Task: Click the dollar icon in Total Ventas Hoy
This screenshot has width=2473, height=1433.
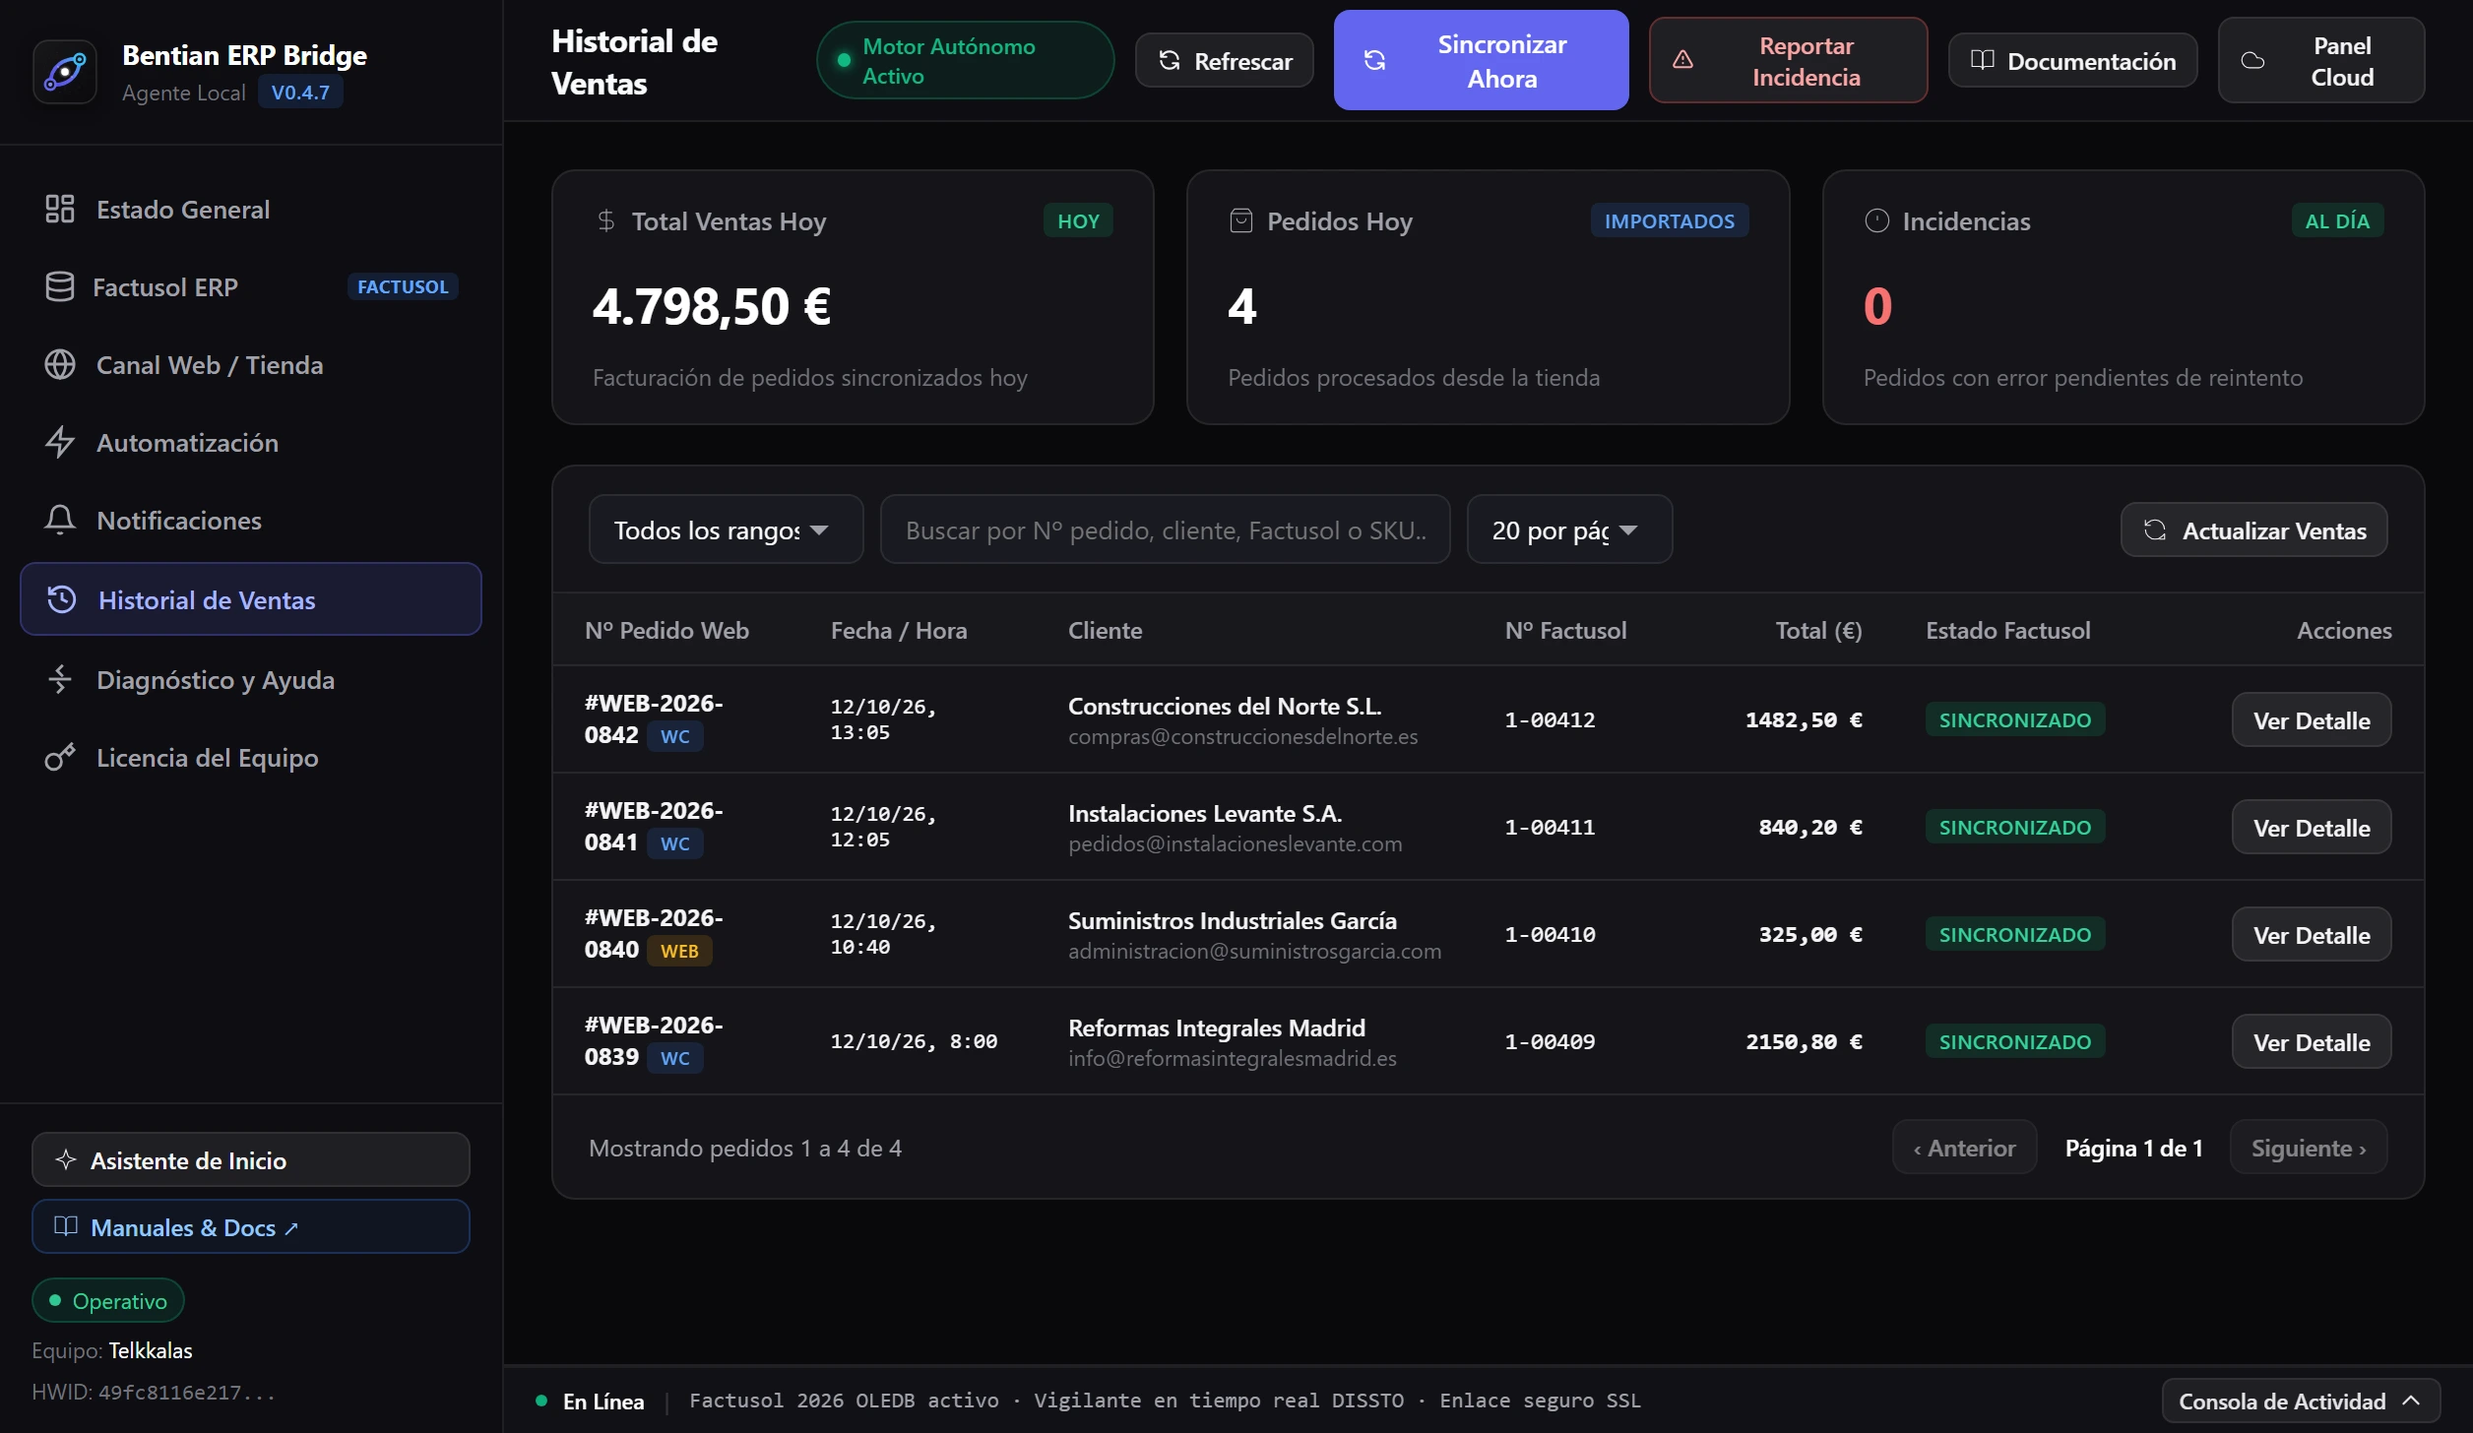Action: (606, 220)
